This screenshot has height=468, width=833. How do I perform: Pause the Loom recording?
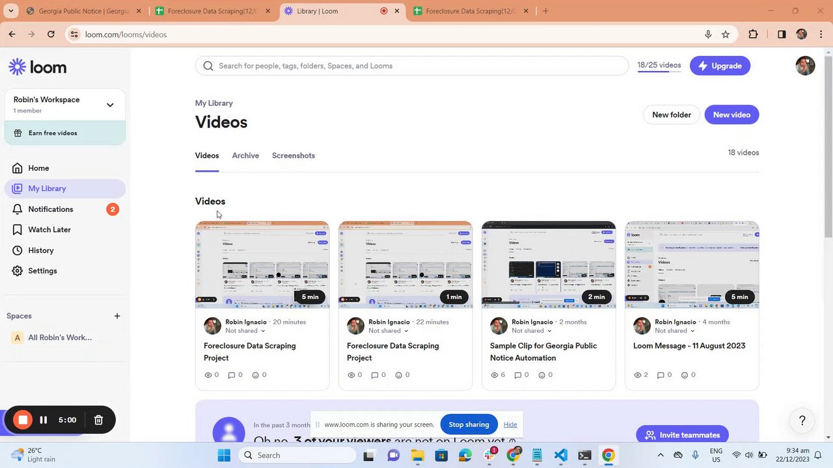[x=44, y=420]
